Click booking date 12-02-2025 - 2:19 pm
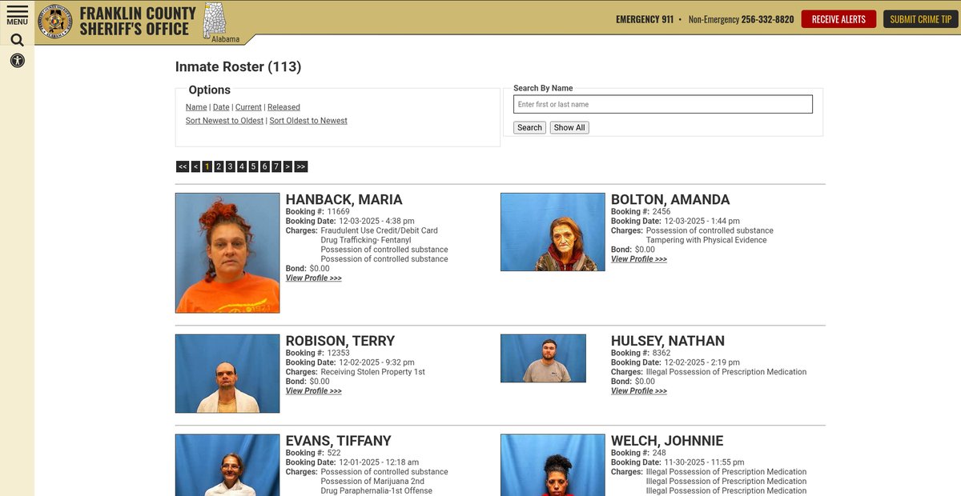This screenshot has width=961, height=496. pos(702,362)
